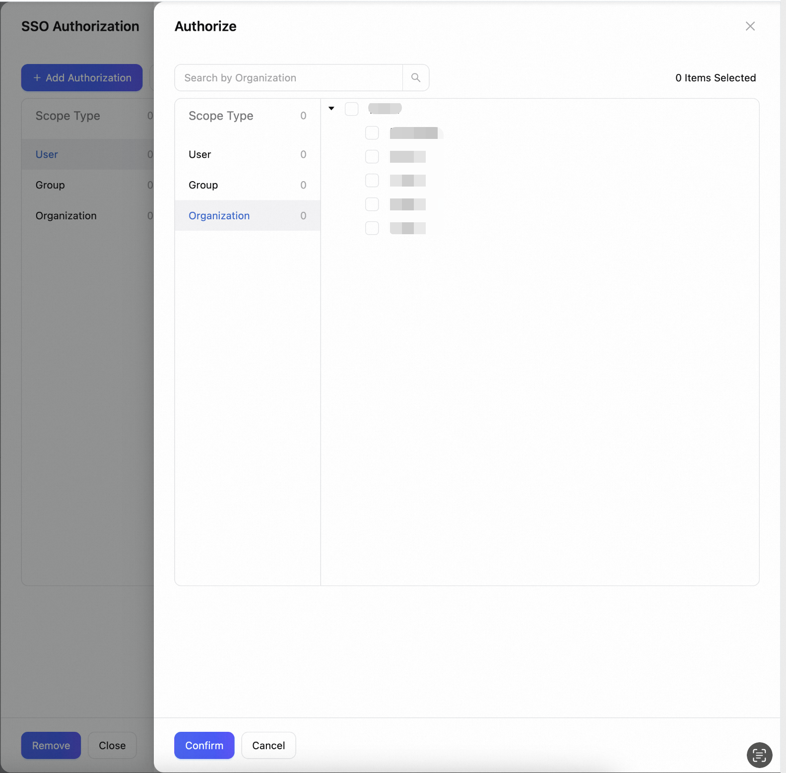Select User in SSO Authorization scope list
Image resolution: width=786 pixels, height=773 pixels.
[x=88, y=154]
